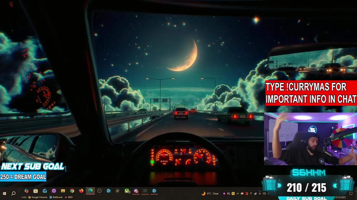Click the streamer webcam feed
357x200 pixels.
click(x=310, y=139)
